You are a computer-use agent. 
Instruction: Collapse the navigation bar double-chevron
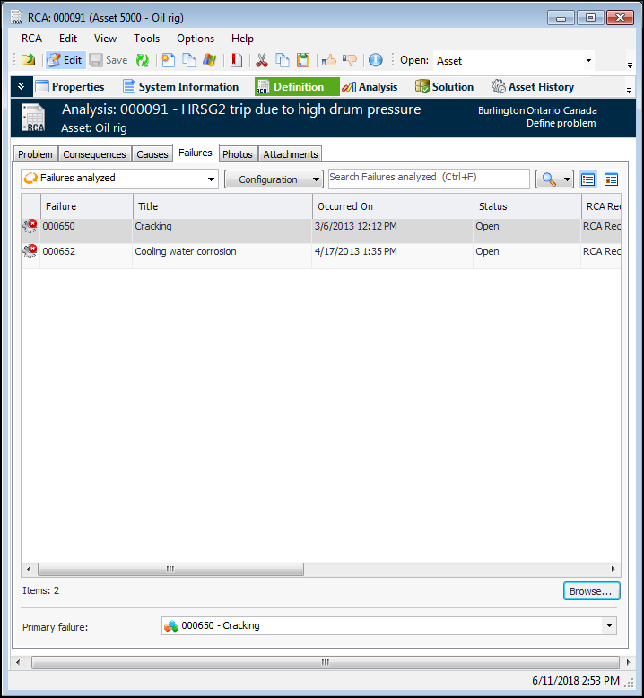pyautogui.click(x=22, y=86)
